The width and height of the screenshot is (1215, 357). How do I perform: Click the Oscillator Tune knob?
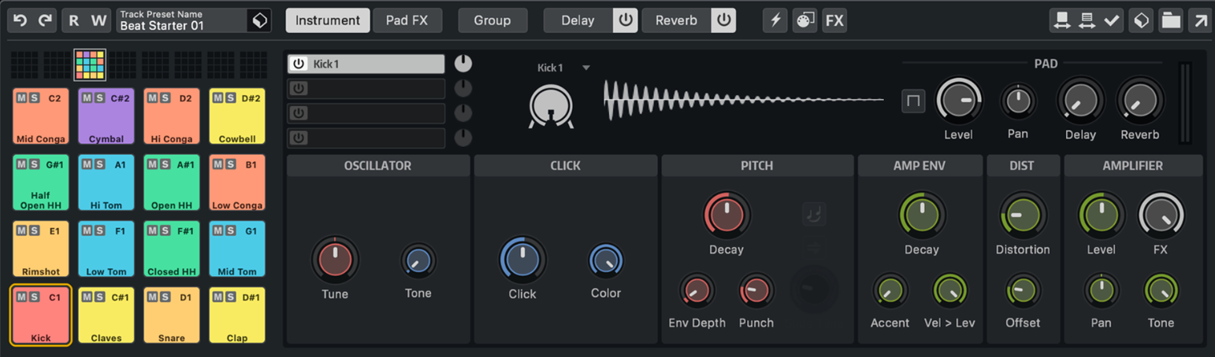[335, 259]
